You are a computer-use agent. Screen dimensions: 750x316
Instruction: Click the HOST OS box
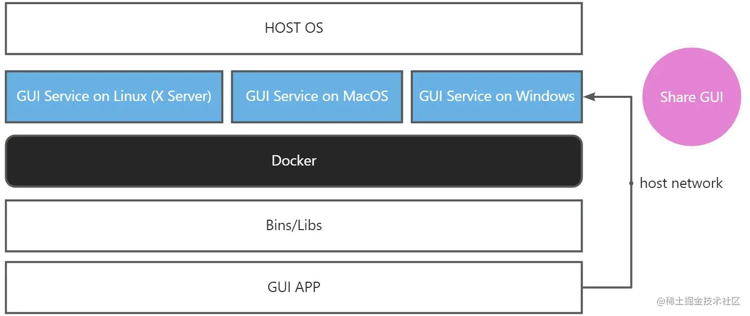(x=293, y=28)
